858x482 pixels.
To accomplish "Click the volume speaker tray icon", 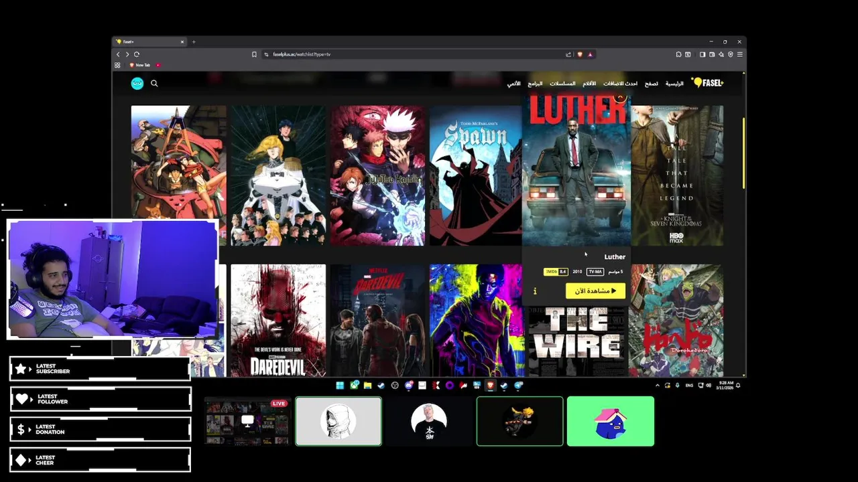I will 709,385.
